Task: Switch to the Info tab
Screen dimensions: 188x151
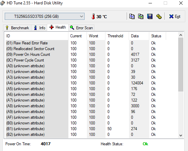Action: [39, 28]
